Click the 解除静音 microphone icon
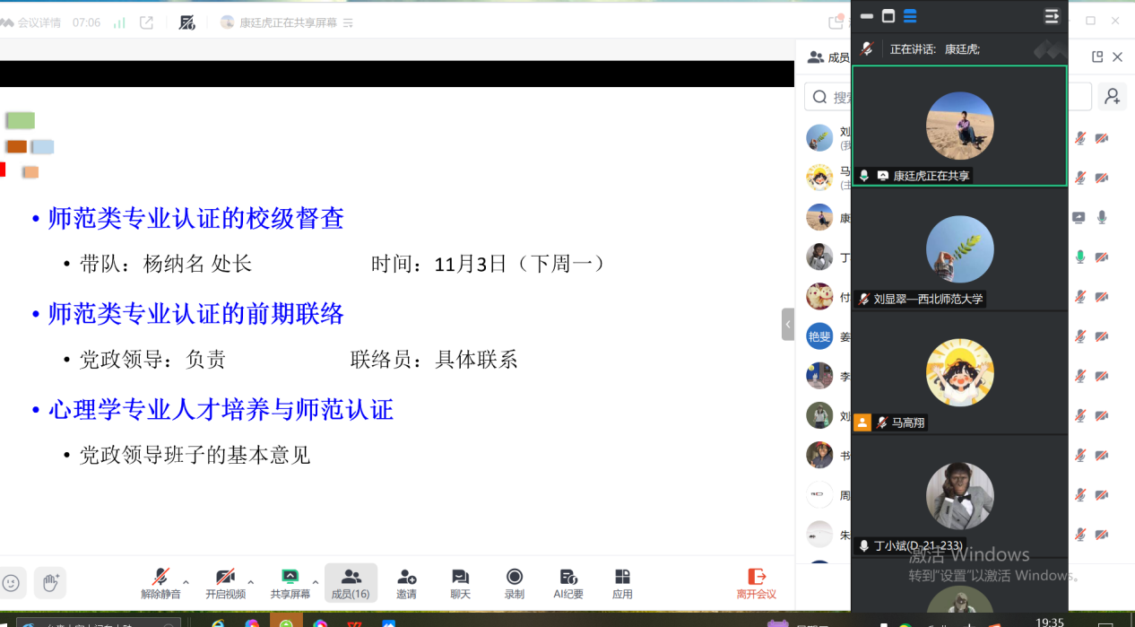The width and height of the screenshot is (1135, 627). [x=160, y=577]
